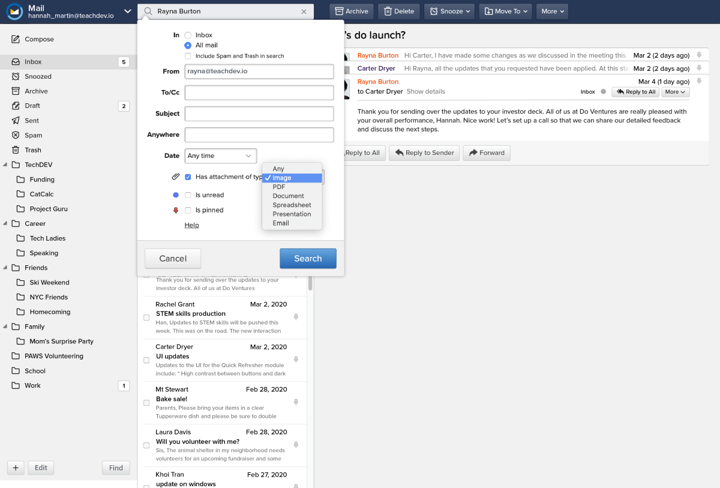Click the plus add folder button
Viewport: 720px width, 488px height.
click(16, 468)
